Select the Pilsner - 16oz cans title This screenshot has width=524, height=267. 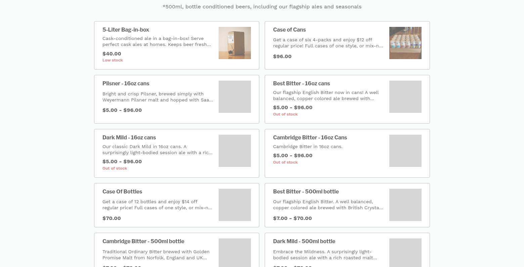(x=126, y=84)
